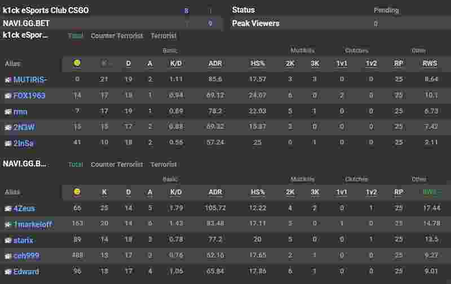The height and width of the screenshot is (284, 451).
Task: Sort NAVI players by HS% header
Action: [258, 192]
